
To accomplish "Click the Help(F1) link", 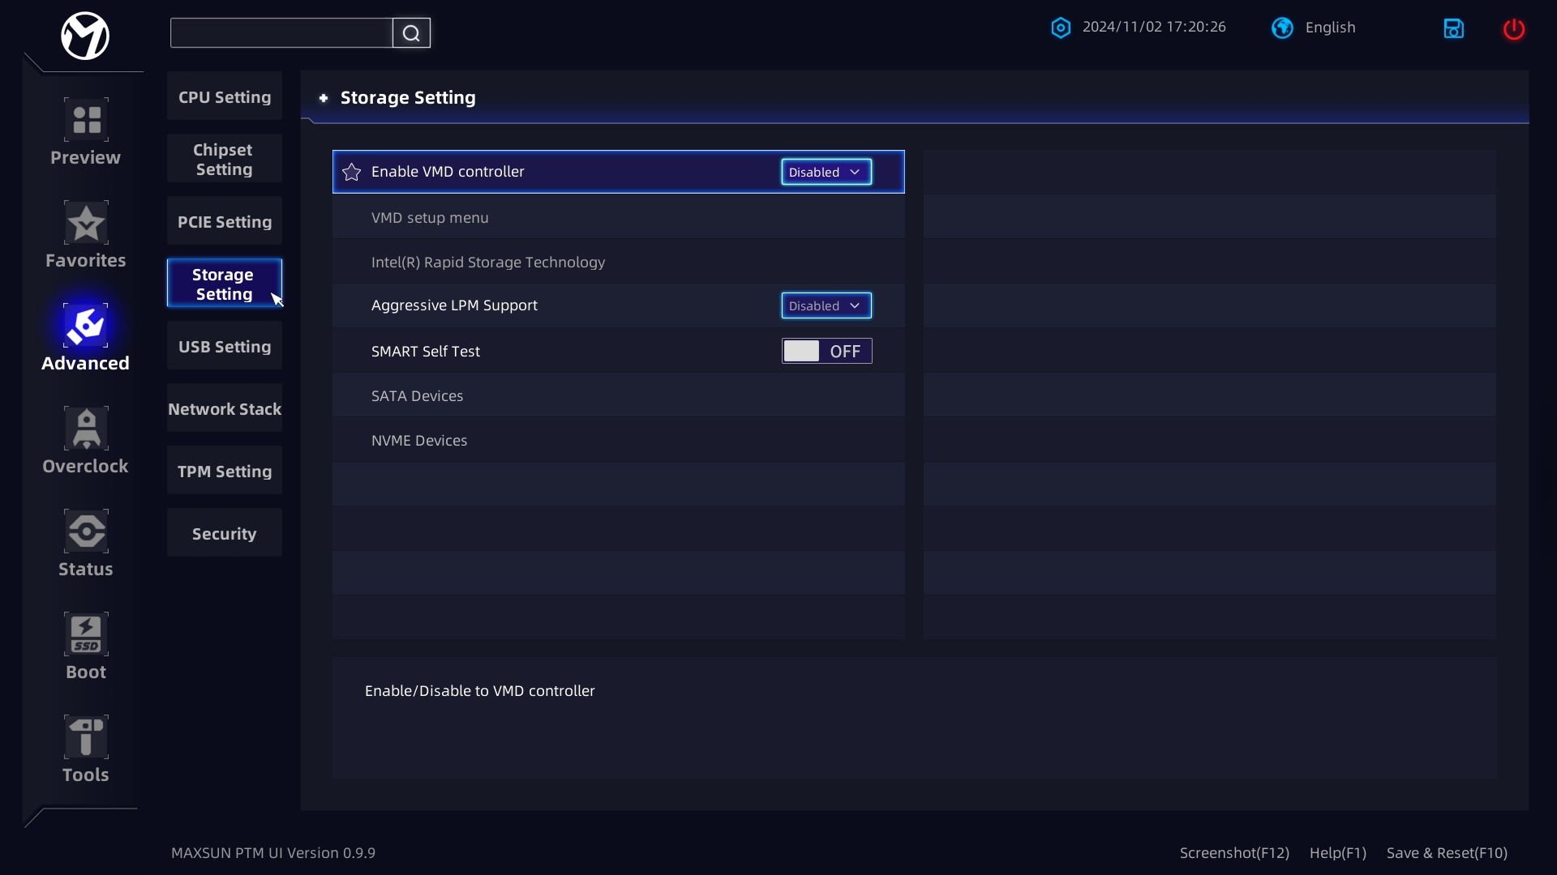I will click(1337, 853).
